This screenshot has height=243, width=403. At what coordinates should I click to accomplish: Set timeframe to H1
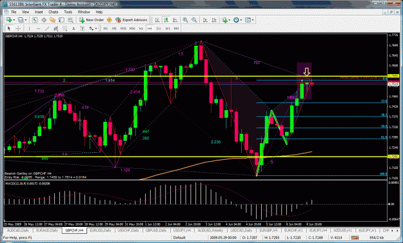tap(141, 28)
